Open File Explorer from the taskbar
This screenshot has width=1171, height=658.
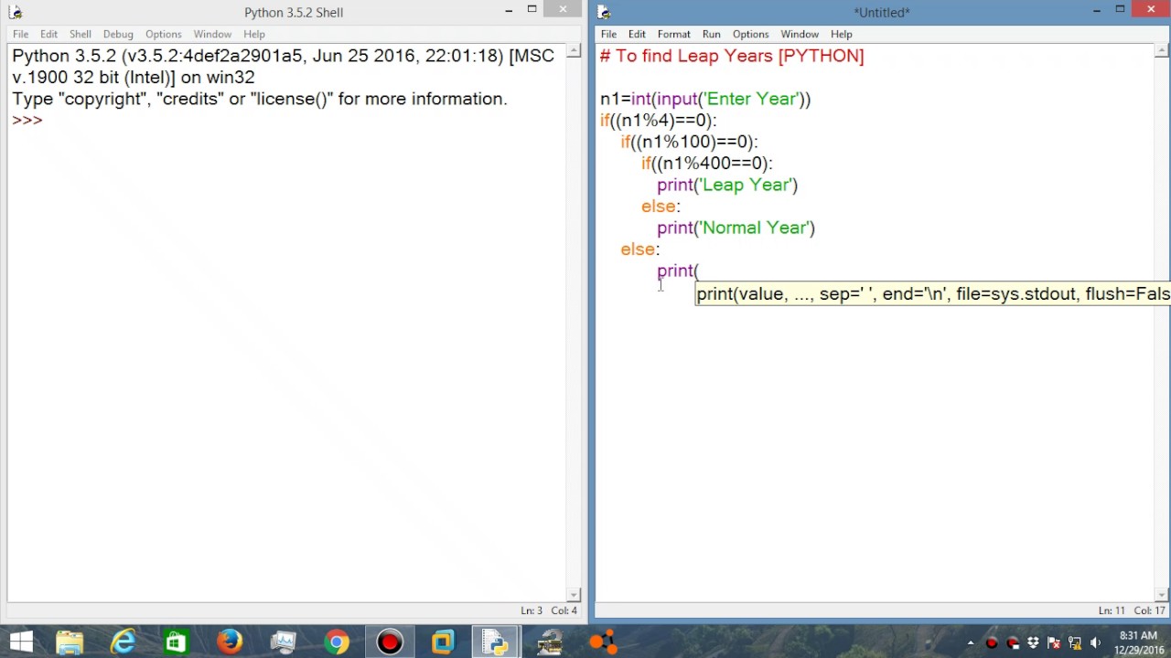[70, 642]
